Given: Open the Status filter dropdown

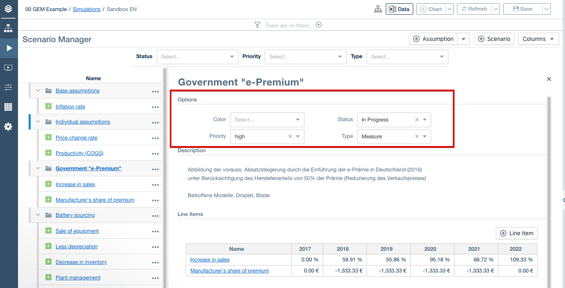Looking at the screenshot, I should pos(197,57).
